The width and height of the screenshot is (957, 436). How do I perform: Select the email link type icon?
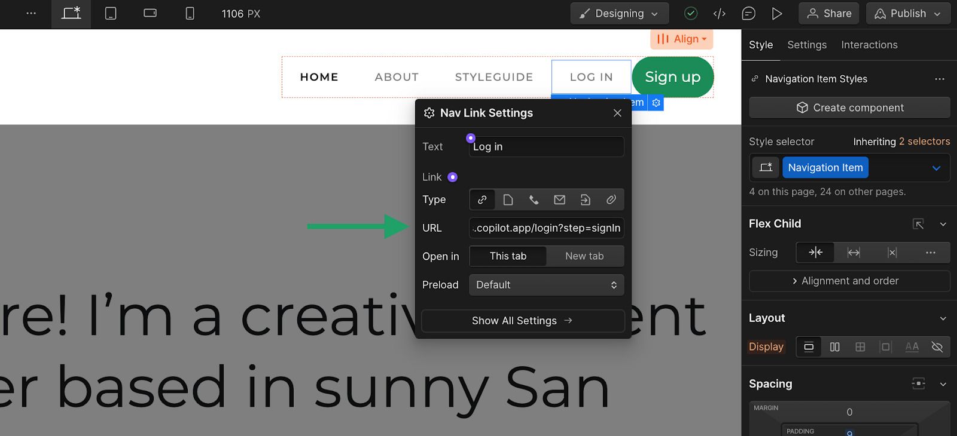pyautogui.click(x=559, y=200)
